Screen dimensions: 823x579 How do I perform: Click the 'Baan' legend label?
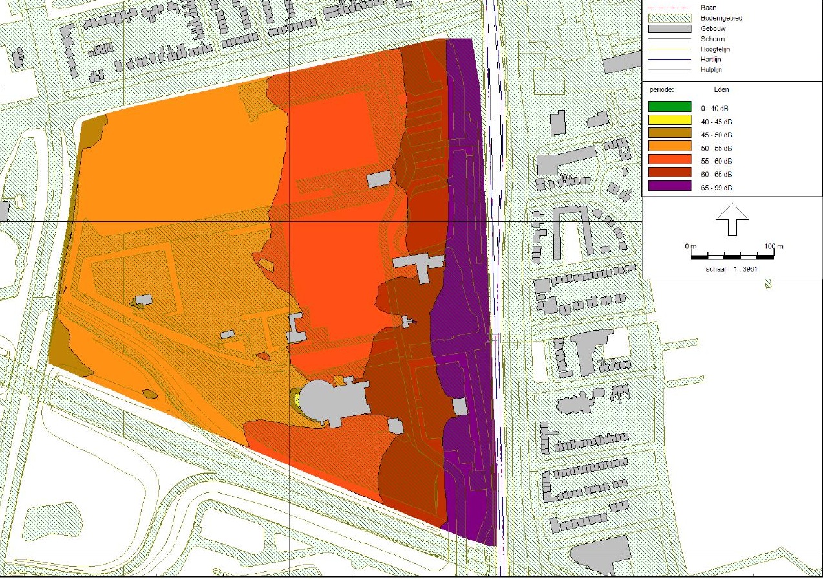click(x=707, y=8)
